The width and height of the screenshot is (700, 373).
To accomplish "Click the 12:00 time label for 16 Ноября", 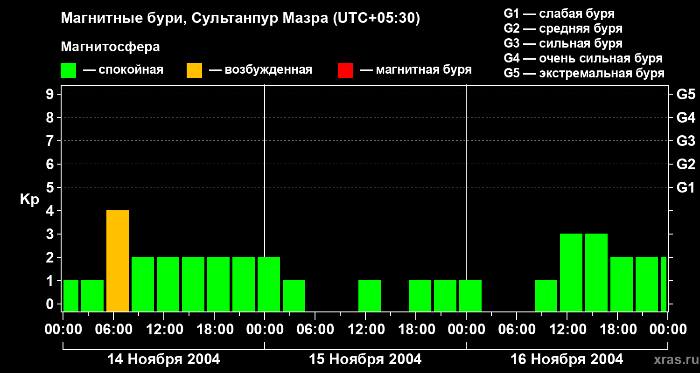I will point(567,330).
